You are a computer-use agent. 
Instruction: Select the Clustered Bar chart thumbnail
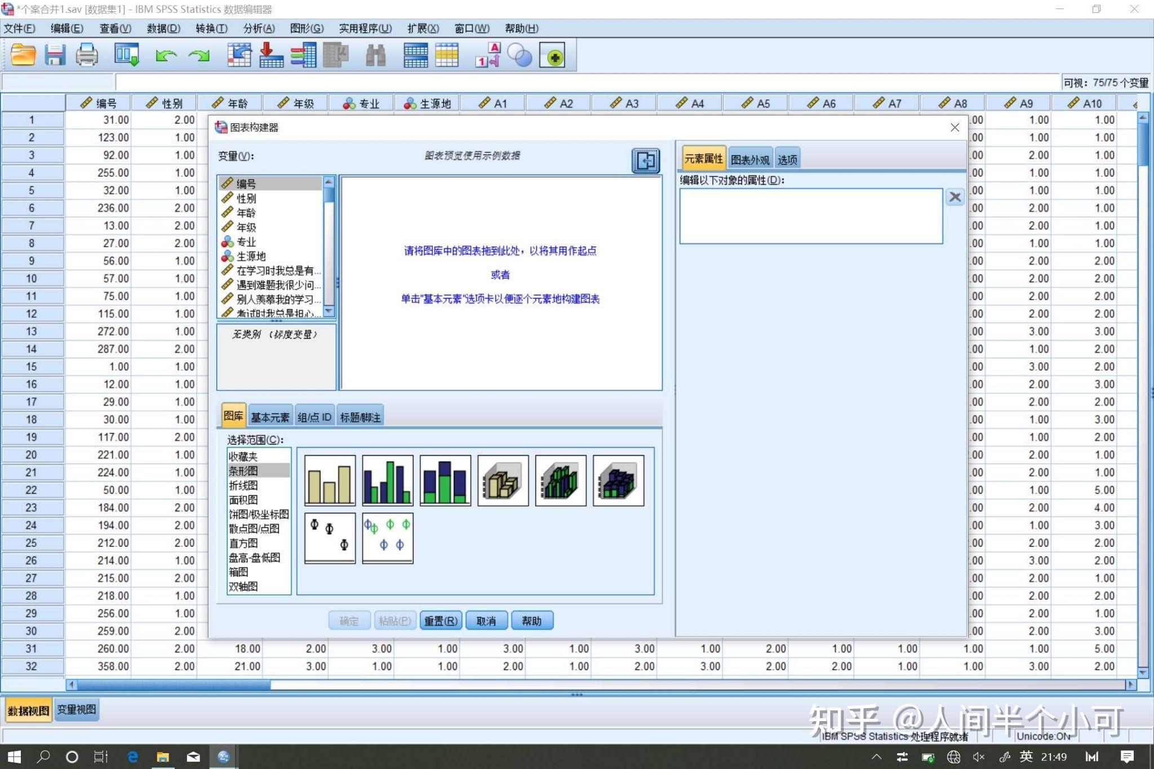[388, 481]
